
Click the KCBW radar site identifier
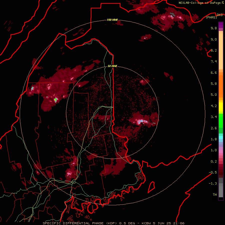(146, 223)
